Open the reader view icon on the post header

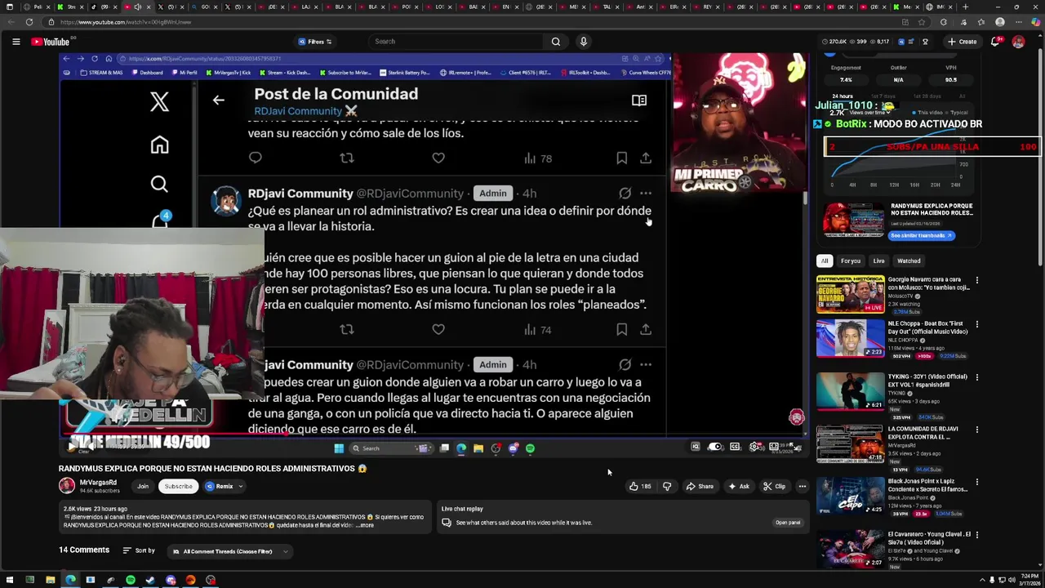[639, 100]
